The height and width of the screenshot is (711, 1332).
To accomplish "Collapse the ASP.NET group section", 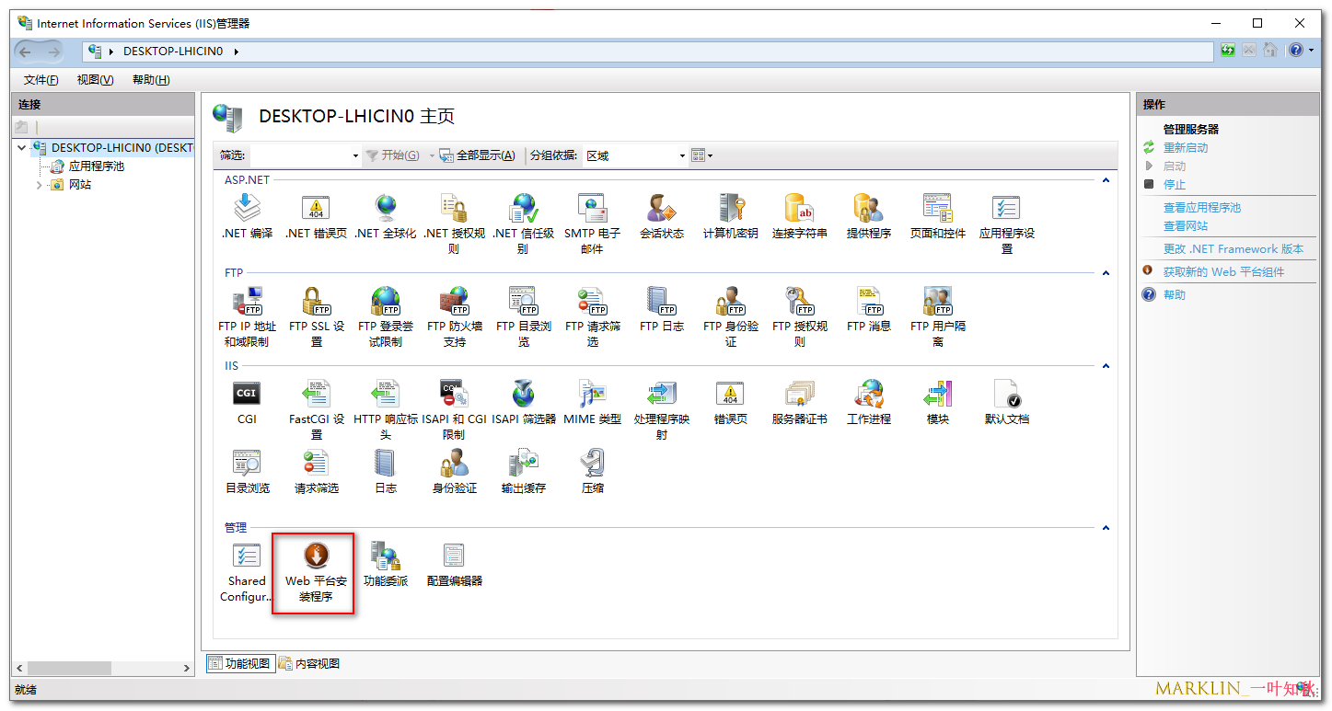I will coord(1106,180).
